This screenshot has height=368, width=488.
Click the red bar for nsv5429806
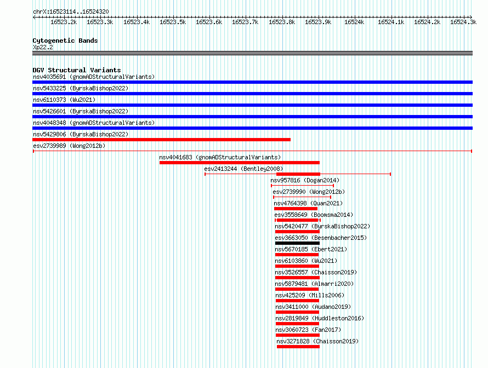[x=162, y=140]
